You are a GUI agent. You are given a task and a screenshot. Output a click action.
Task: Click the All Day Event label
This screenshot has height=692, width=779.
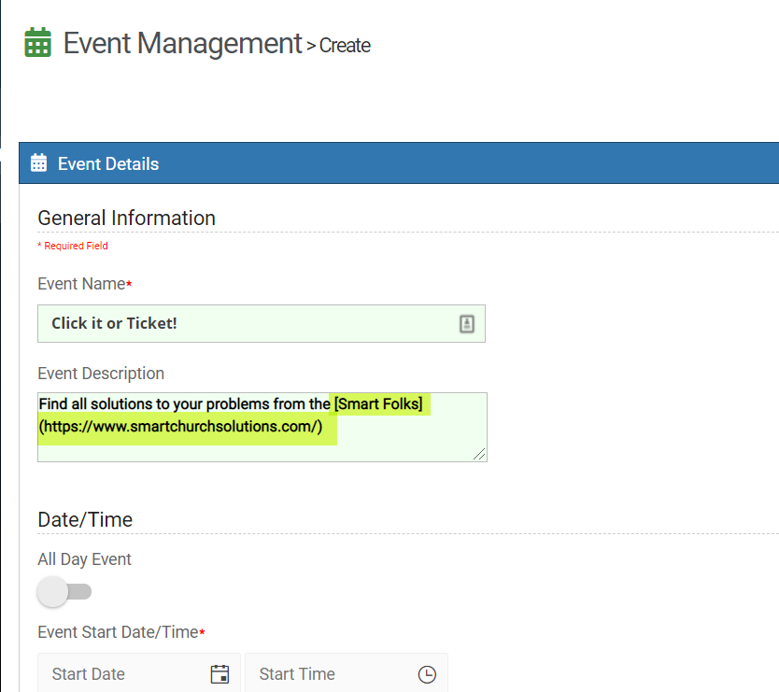click(84, 559)
